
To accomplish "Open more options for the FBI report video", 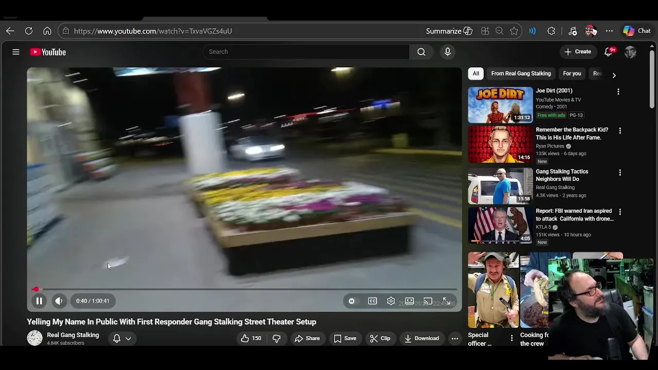I will 620,212.
